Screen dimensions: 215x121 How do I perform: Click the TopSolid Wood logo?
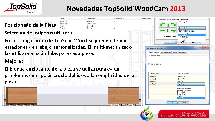click(21, 8)
